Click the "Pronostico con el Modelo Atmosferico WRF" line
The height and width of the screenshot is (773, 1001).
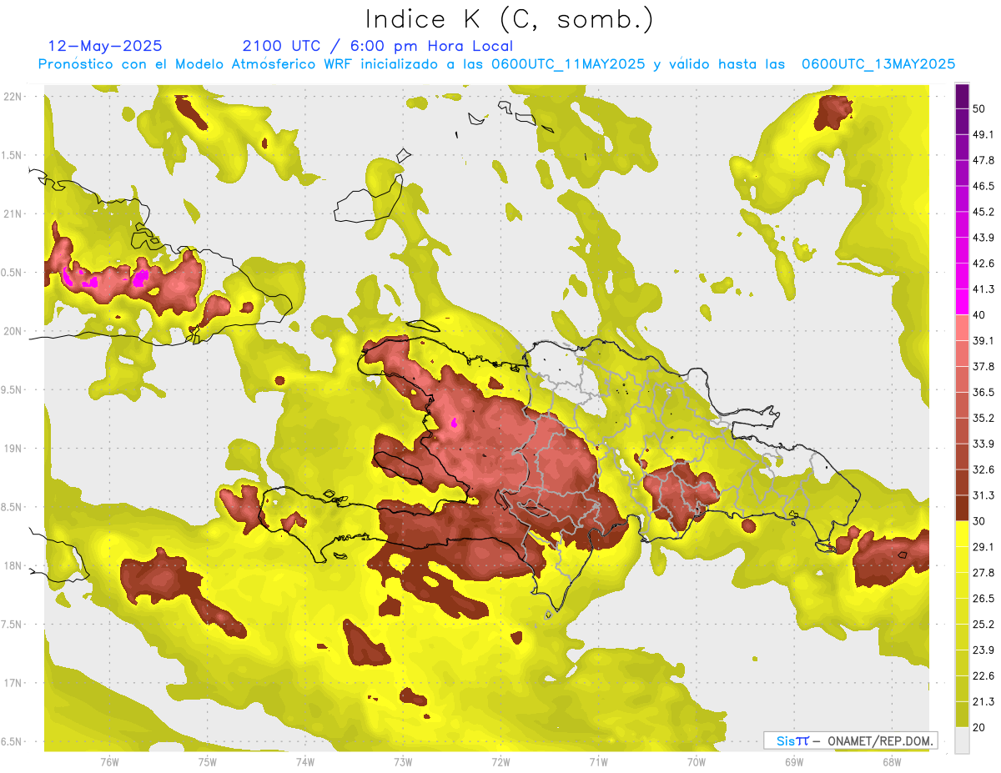click(495, 64)
